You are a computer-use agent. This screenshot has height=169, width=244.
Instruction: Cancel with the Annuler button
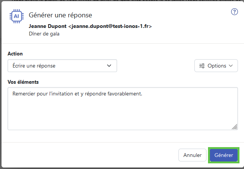coord(192,155)
